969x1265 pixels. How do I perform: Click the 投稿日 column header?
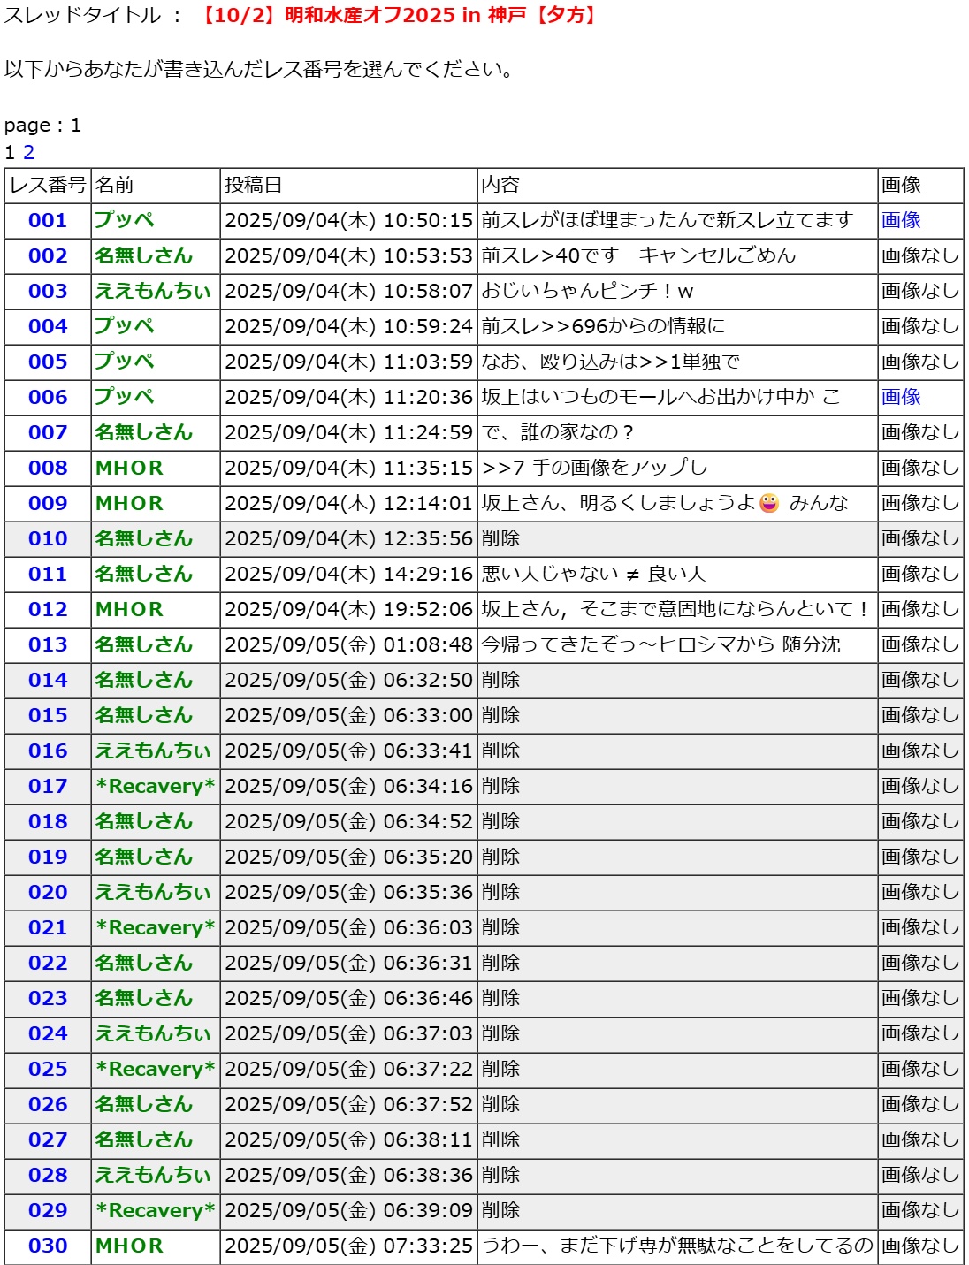tap(253, 186)
